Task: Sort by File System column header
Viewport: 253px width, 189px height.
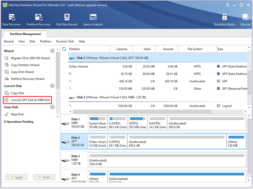Action: pos(197,49)
